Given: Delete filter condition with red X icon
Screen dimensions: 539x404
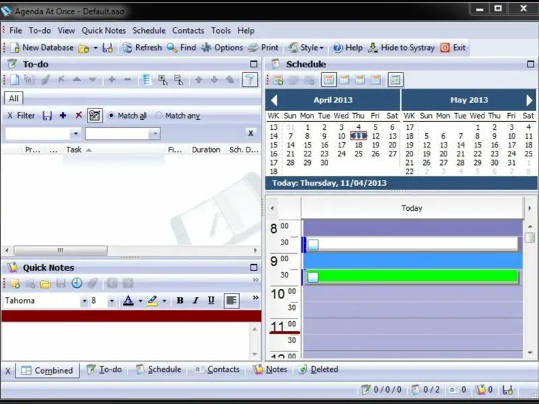Looking at the screenshot, I should pos(79,115).
